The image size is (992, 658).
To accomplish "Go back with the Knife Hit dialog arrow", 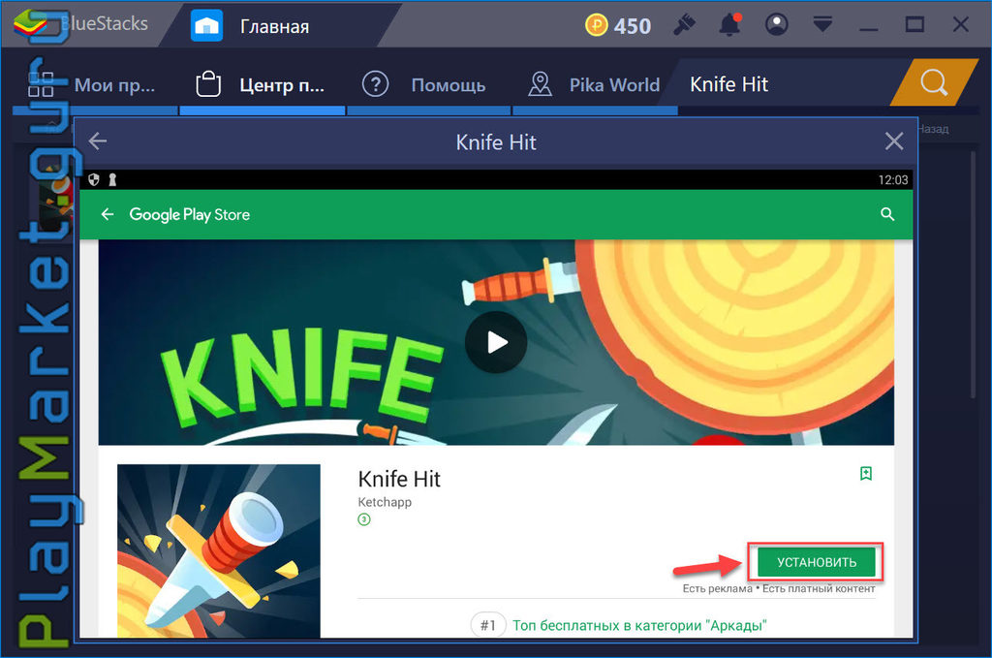I will (98, 141).
